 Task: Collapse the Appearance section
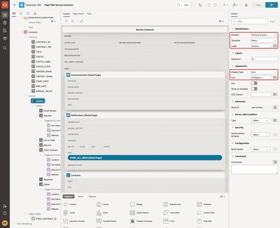click(232, 66)
